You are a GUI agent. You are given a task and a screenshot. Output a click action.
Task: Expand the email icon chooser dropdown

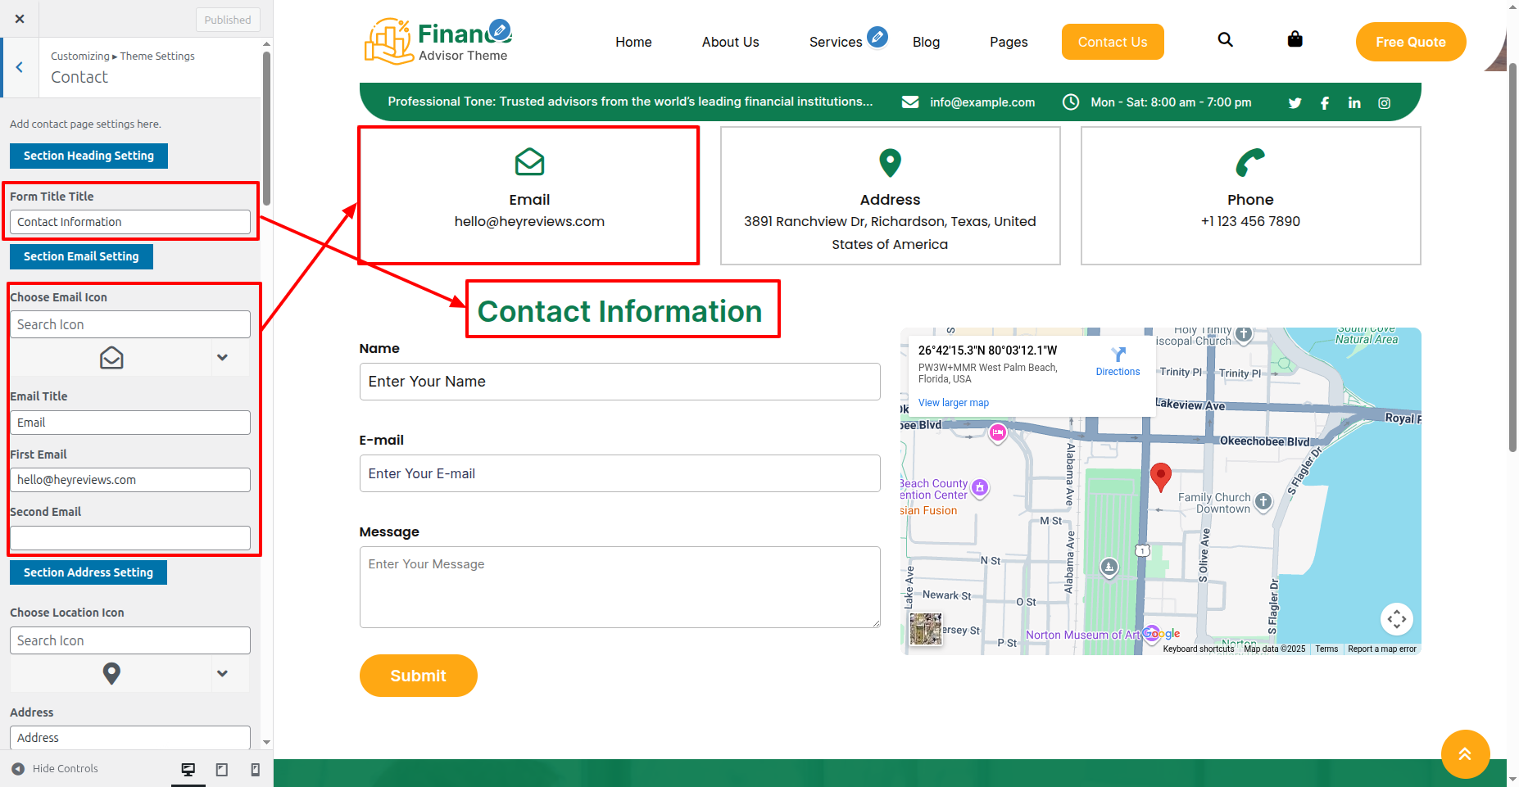pos(222,358)
